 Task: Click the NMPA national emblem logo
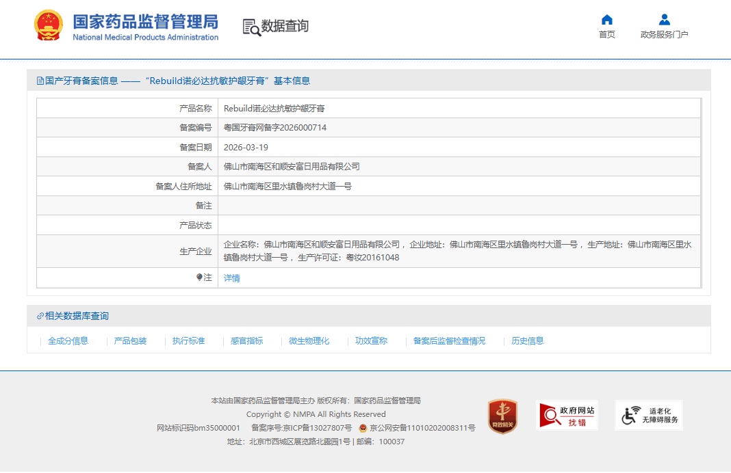tap(49, 25)
